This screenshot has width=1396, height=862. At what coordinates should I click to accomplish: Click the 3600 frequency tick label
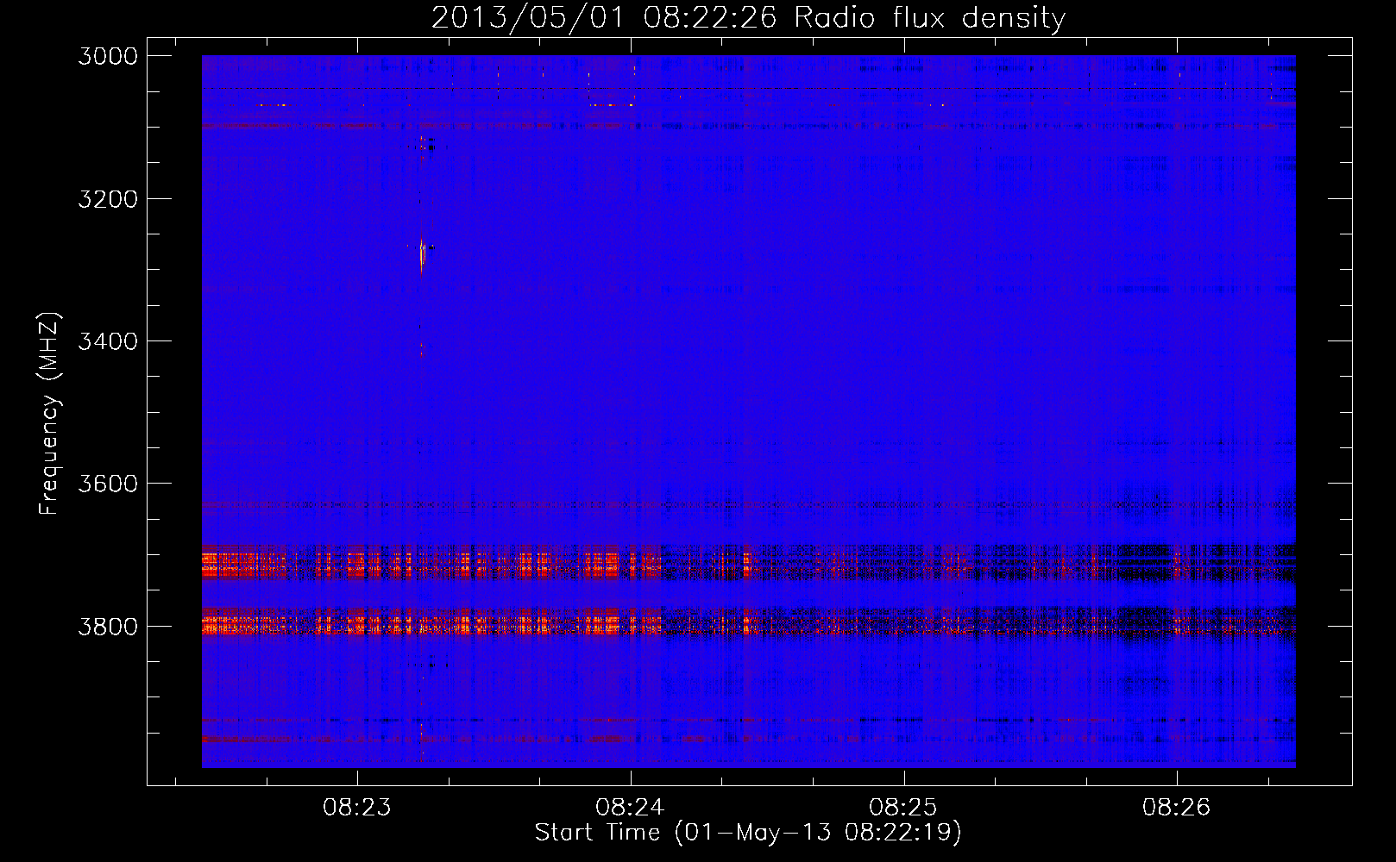click(108, 484)
